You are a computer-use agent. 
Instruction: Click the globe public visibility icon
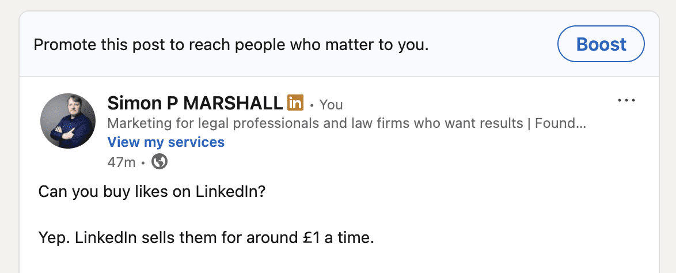tap(159, 162)
